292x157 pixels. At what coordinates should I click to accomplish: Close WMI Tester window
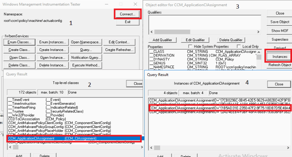point(135,4)
